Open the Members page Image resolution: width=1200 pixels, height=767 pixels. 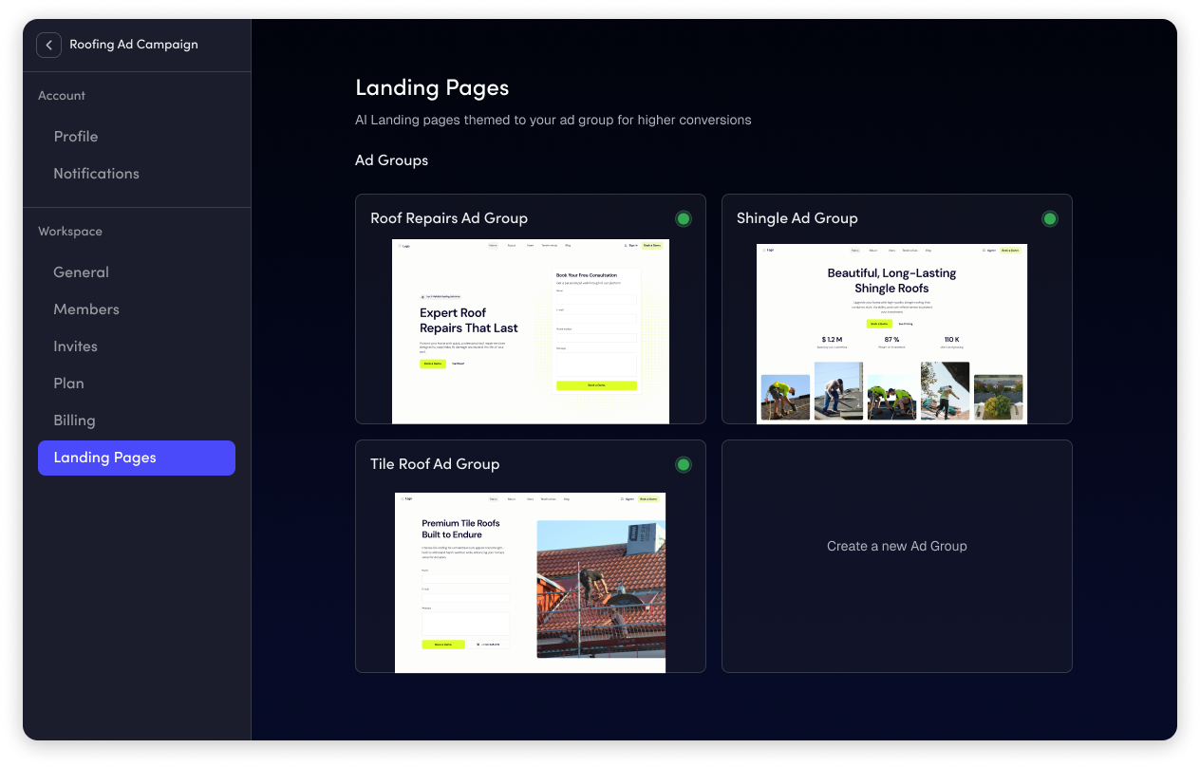[x=86, y=309]
